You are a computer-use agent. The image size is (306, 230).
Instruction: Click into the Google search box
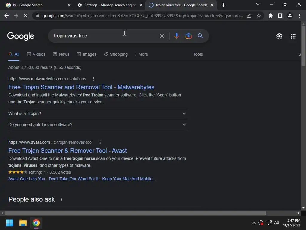click(105, 36)
